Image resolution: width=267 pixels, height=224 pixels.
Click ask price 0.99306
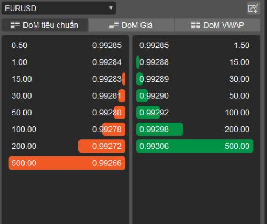(154, 146)
